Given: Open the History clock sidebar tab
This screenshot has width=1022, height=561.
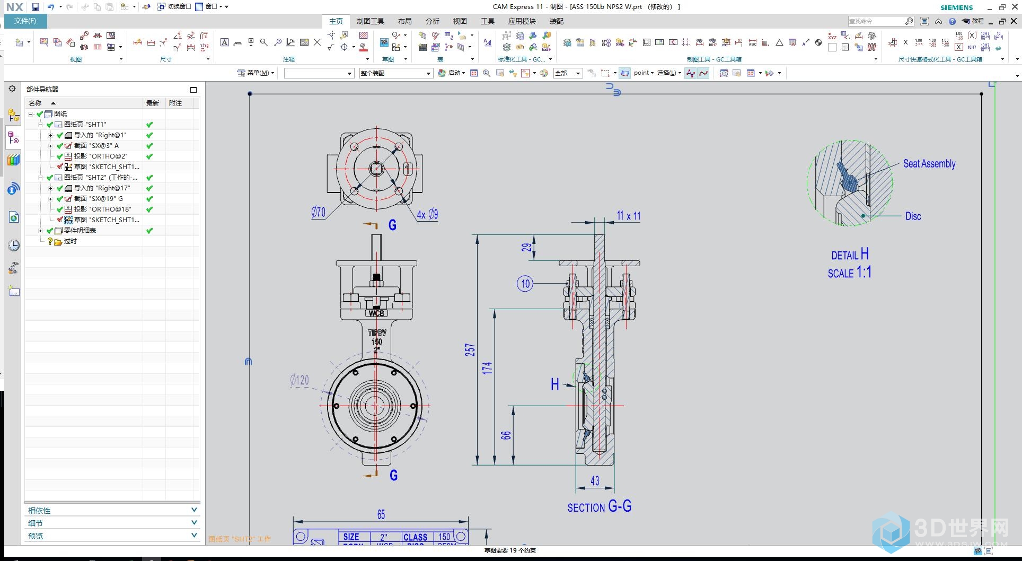Looking at the screenshot, I should point(14,246).
